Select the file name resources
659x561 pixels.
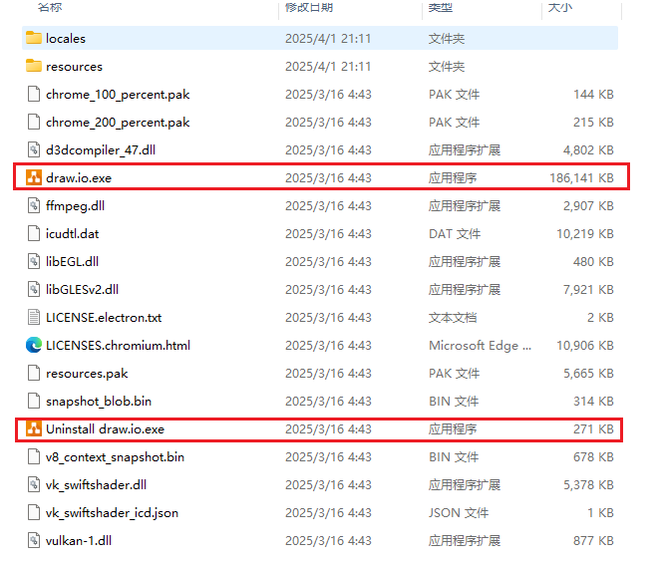coord(74,67)
